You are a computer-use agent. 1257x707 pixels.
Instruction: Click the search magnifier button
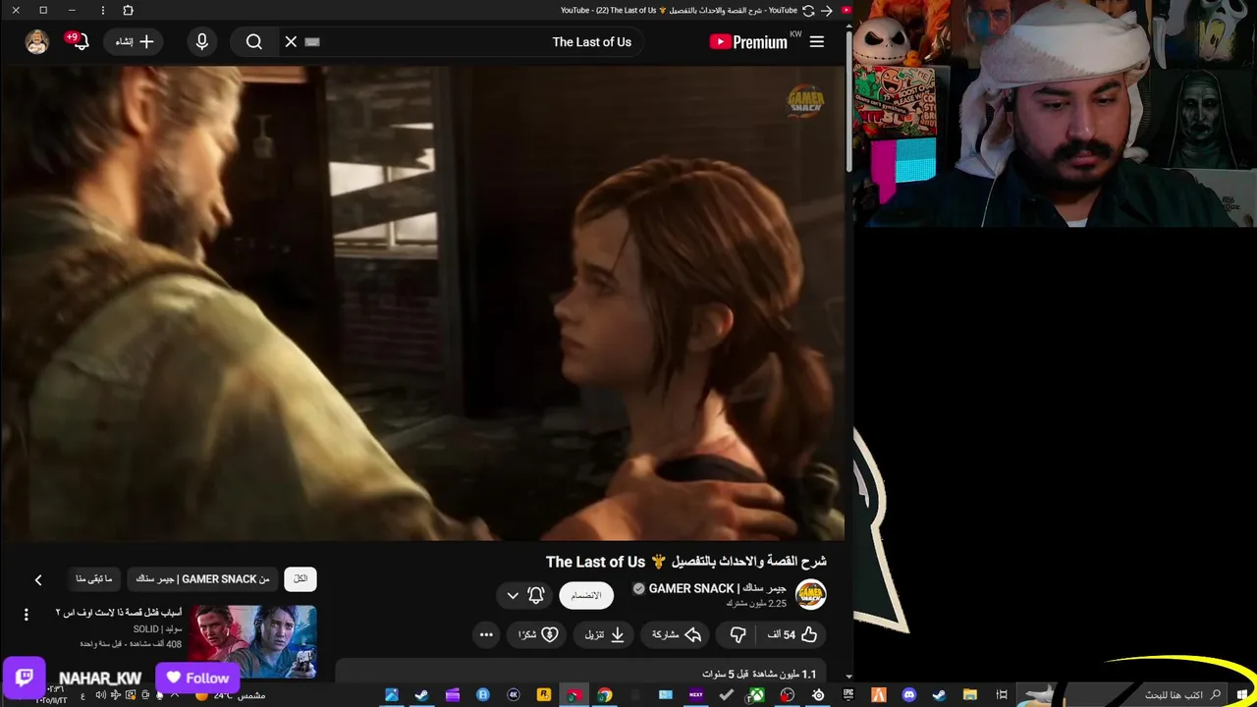tap(254, 41)
